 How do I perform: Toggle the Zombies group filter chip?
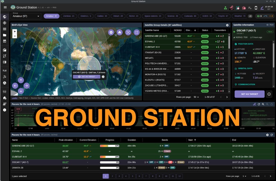[x=69, y=16]
